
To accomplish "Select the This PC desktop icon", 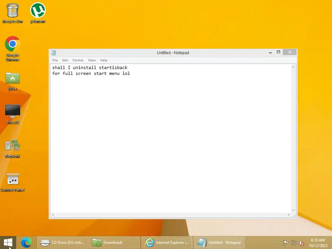I will click(x=13, y=114).
